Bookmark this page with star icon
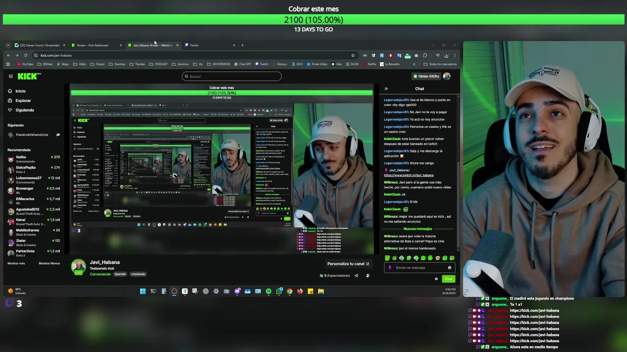This screenshot has width=627, height=352. click(x=353, y=55)
